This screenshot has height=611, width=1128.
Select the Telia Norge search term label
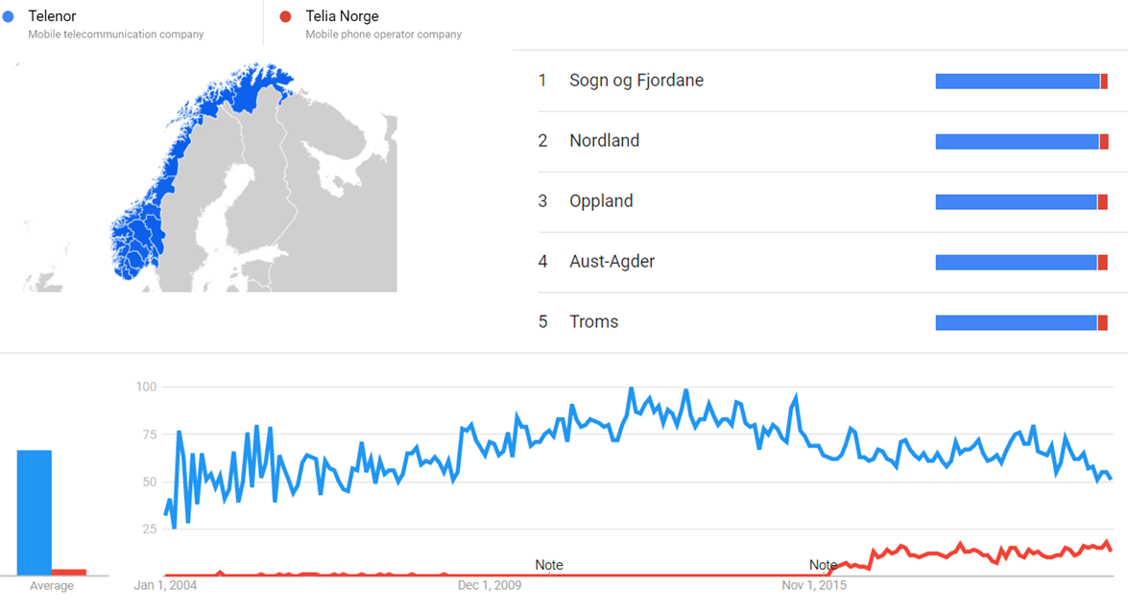[x=342, y=16]
